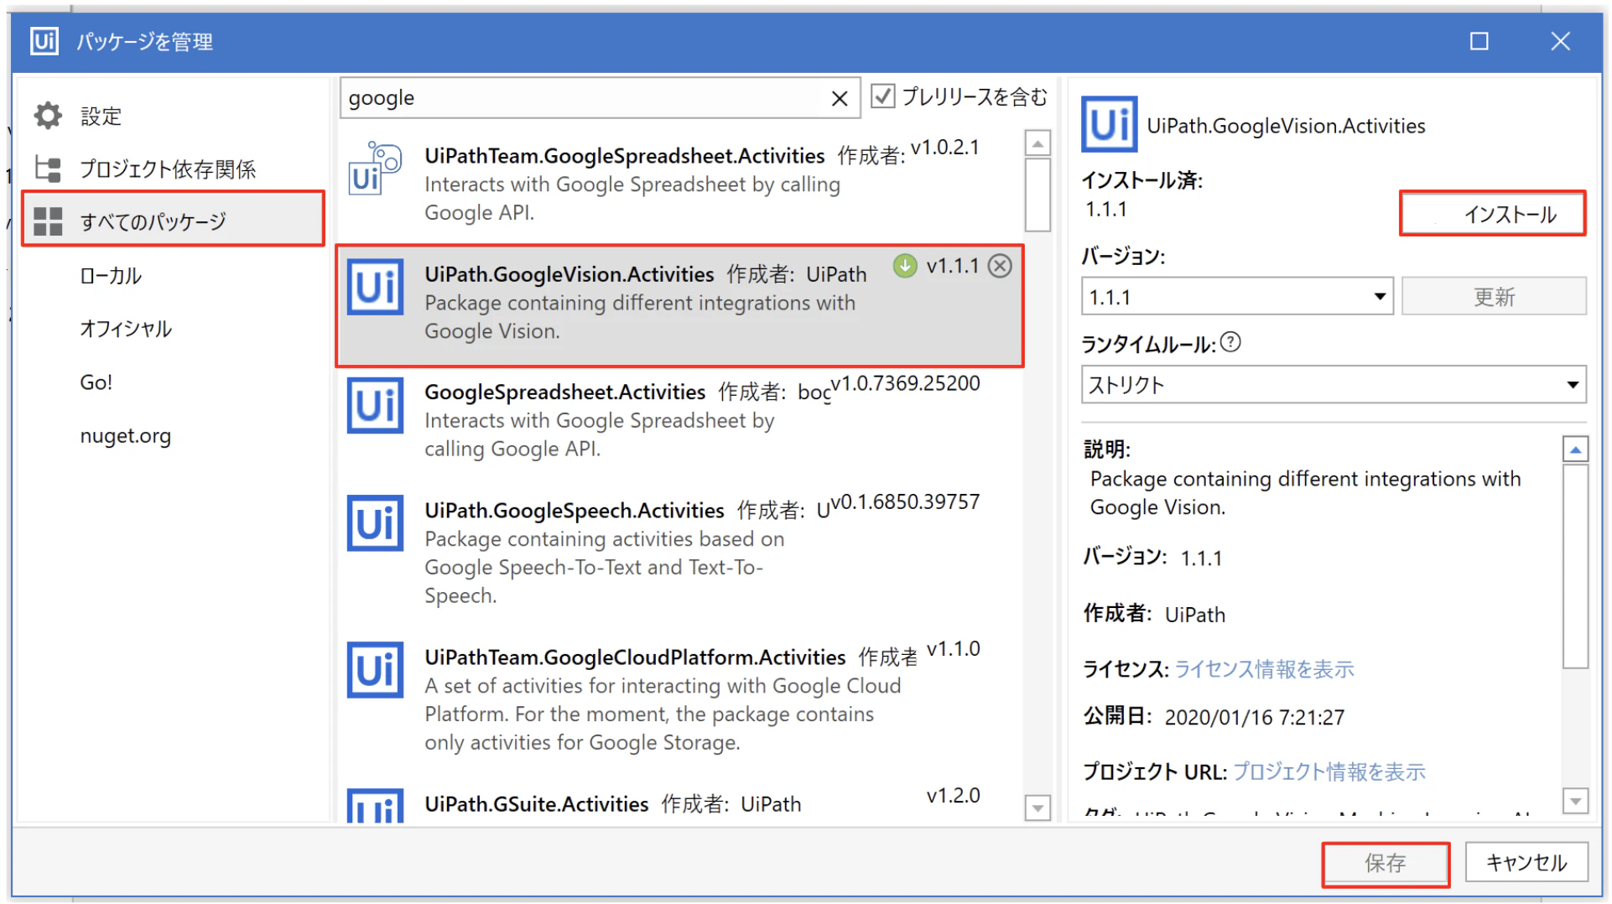The image size is (1612, 904).
Task: Expand the ストリクト runtime rule dropdown
Action: point(1334,385)
